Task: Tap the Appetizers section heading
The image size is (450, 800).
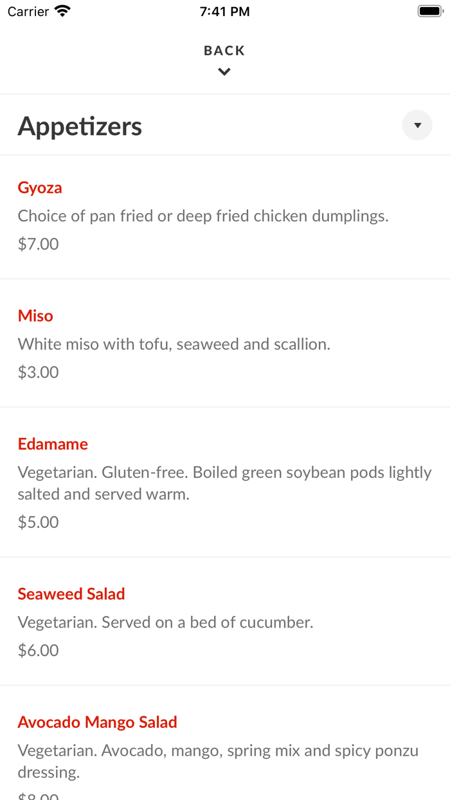Action: tap(80, 126)
